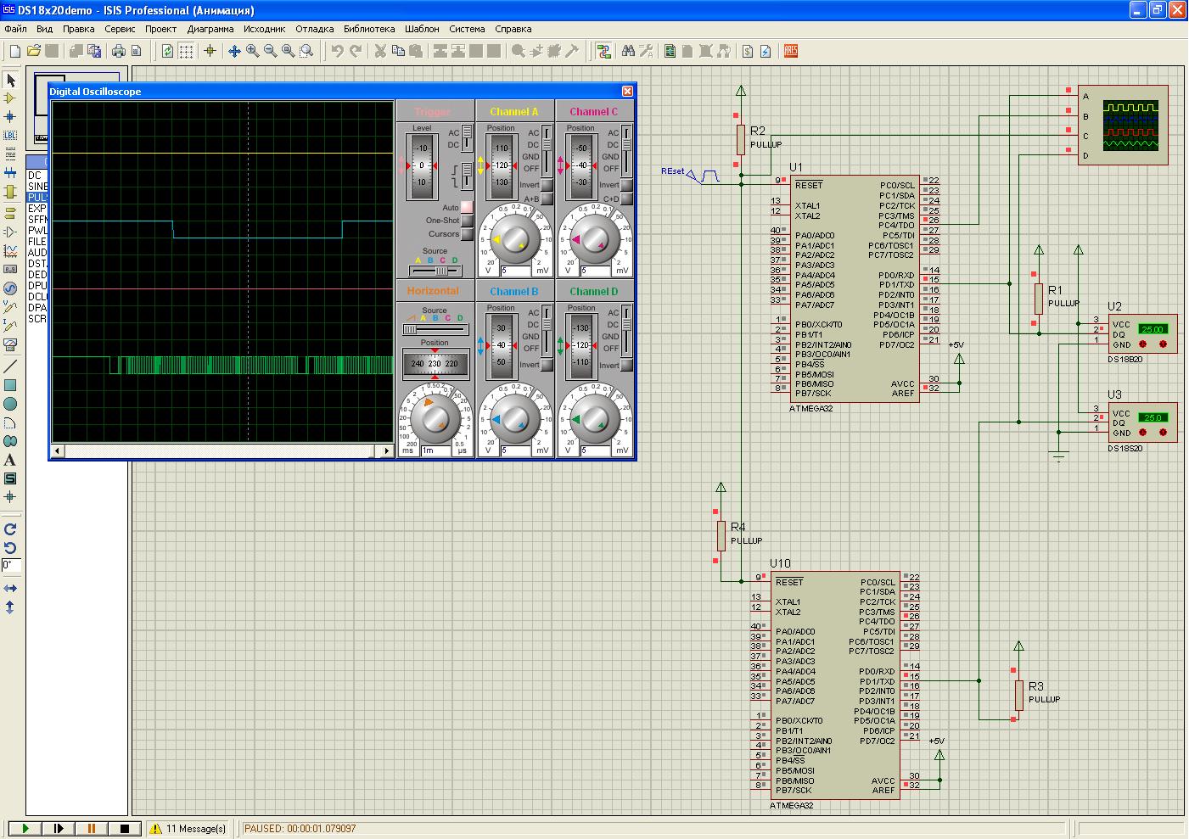This screenshot has height=839, width=1189.
Task: Select DC in the generator list
Action: 35,176
